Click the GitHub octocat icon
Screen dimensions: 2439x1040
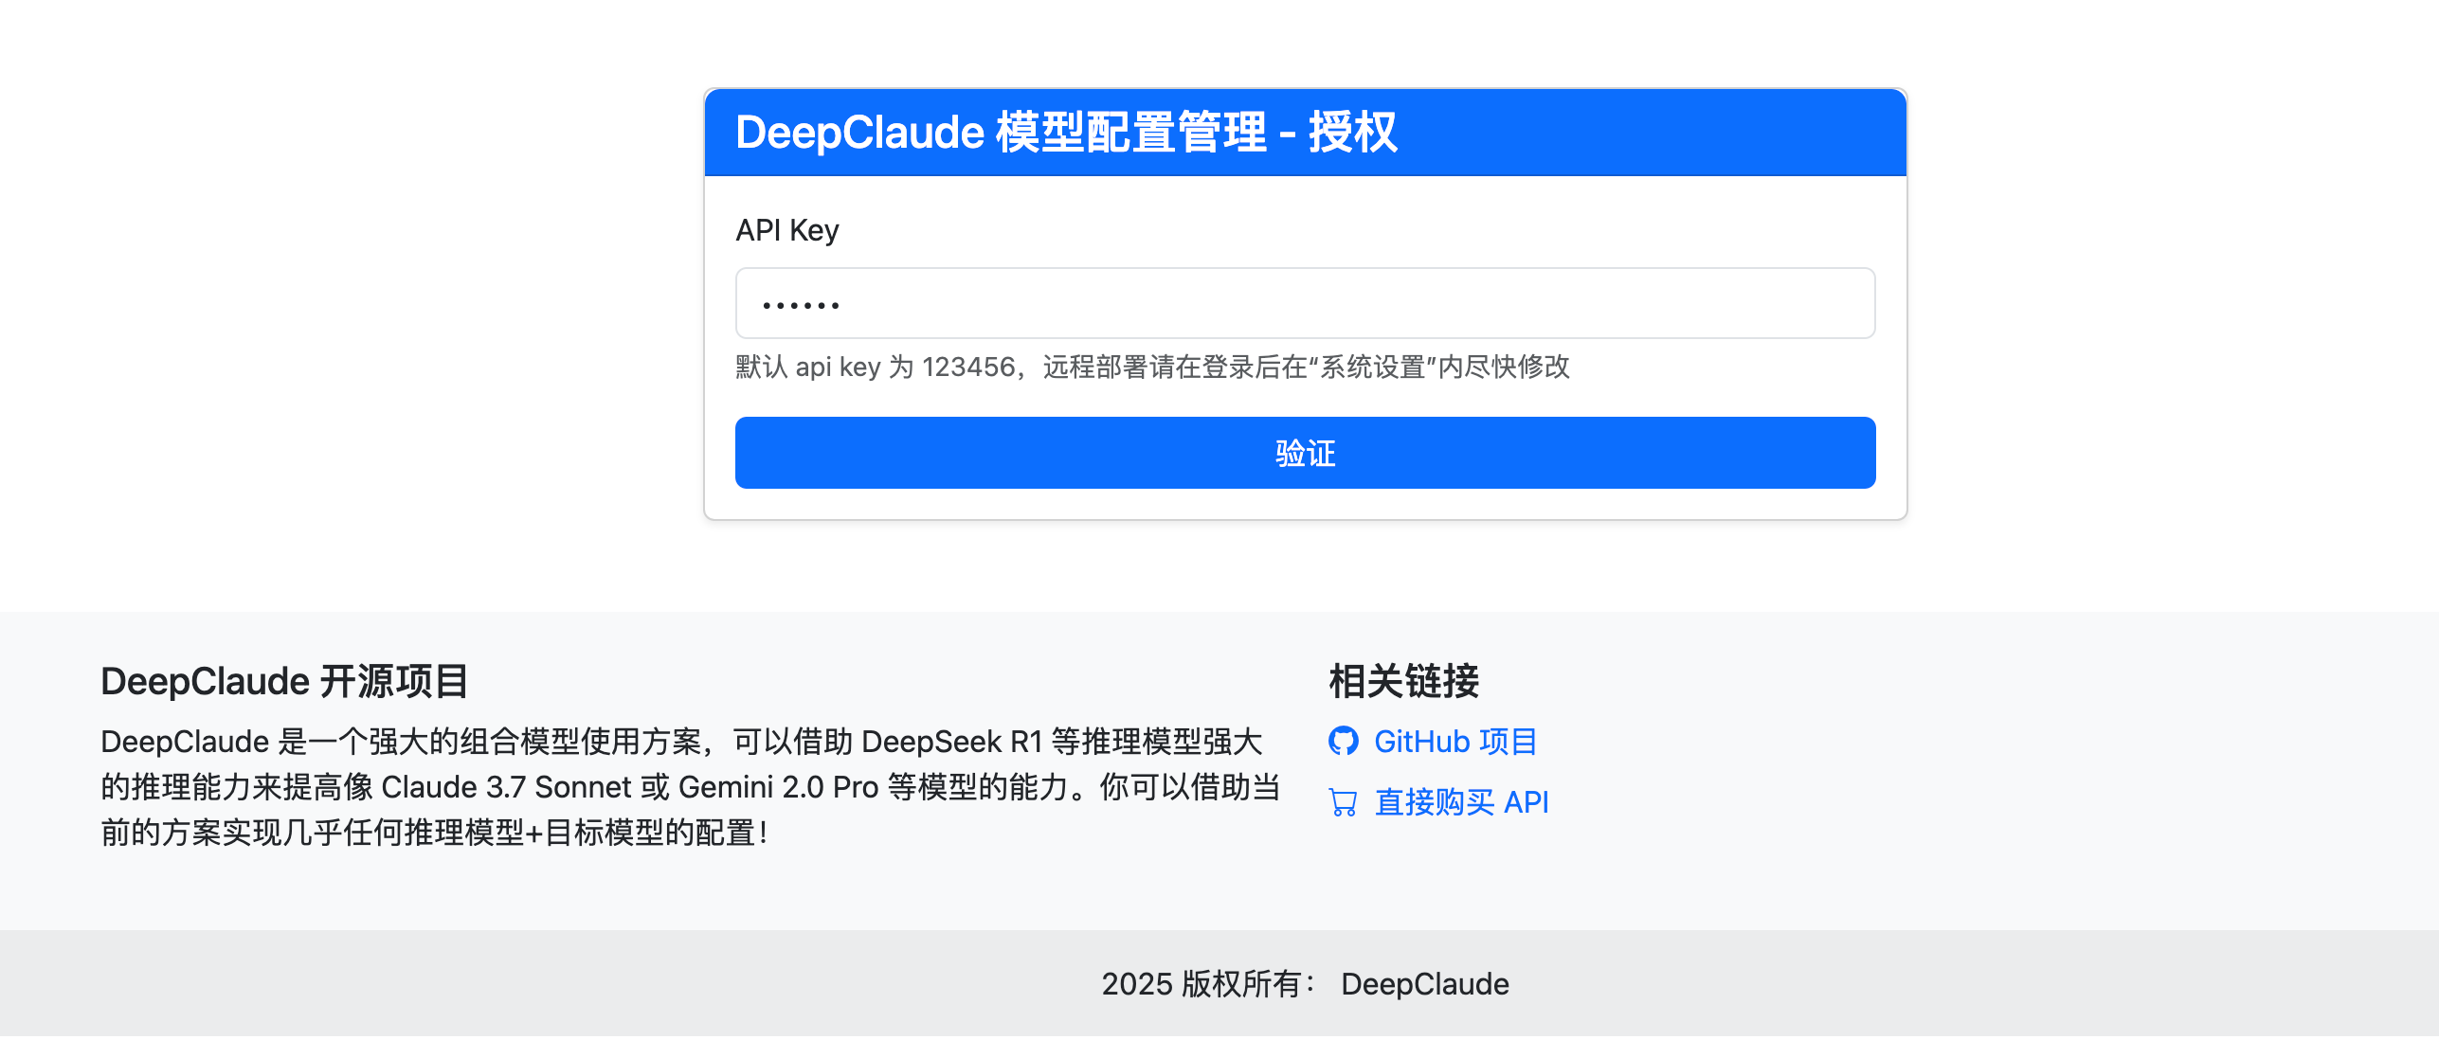click(x=1343, y=741)
